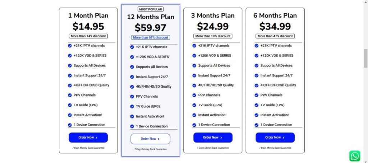
Task: Click the More than 69% discount label
Action: tap(150, 37)
